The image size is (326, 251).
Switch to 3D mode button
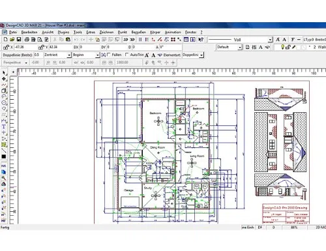tap(132, 40)
